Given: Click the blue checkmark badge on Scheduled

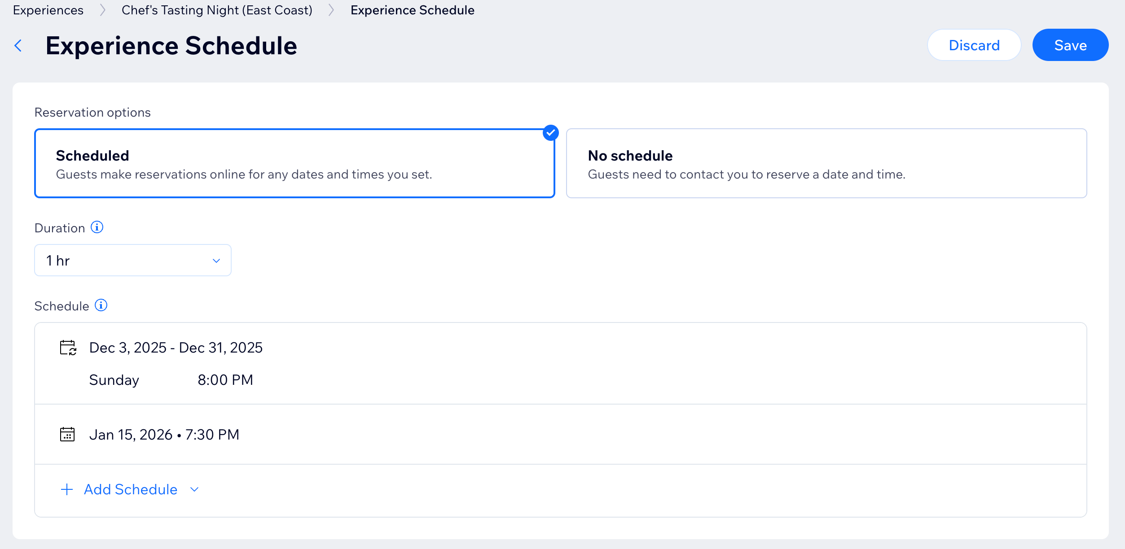Looking at the screenshot, I should 550,133.
